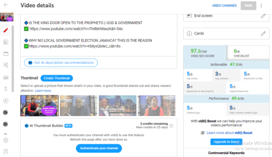Viewport: 272px width, 157px height.
Task: Open the Monetization dollar icon
Action: tap(6, 89)
